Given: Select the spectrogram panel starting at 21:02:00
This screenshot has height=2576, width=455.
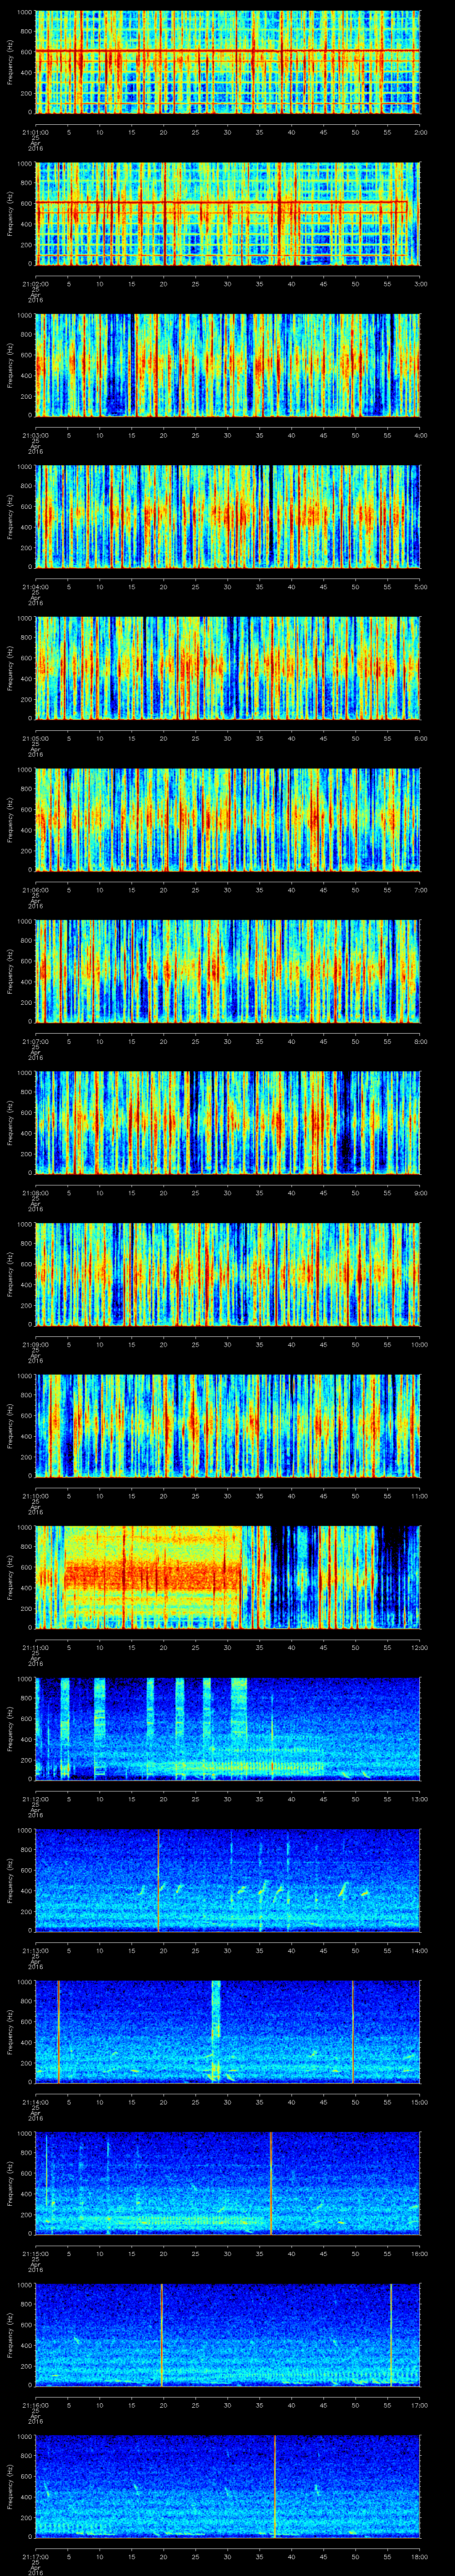Looking at the screenshot, I should (x=228, y=214).
